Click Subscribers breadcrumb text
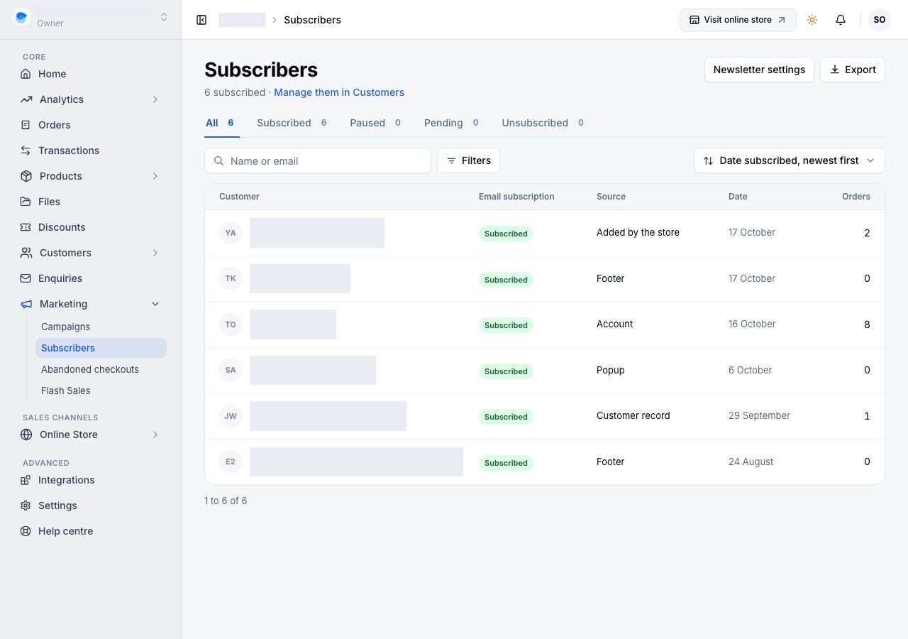This screenshot has width=908, height=639. pyautogui.click(x=312, y=20)
